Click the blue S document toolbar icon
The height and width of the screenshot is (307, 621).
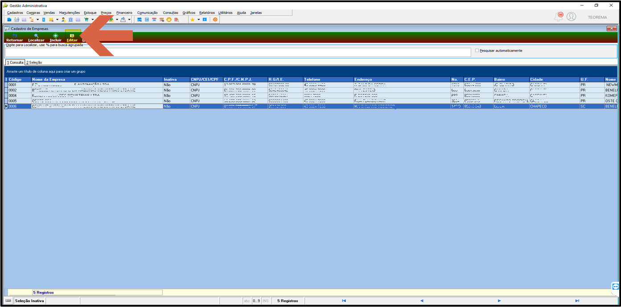[x=44, y=20]
